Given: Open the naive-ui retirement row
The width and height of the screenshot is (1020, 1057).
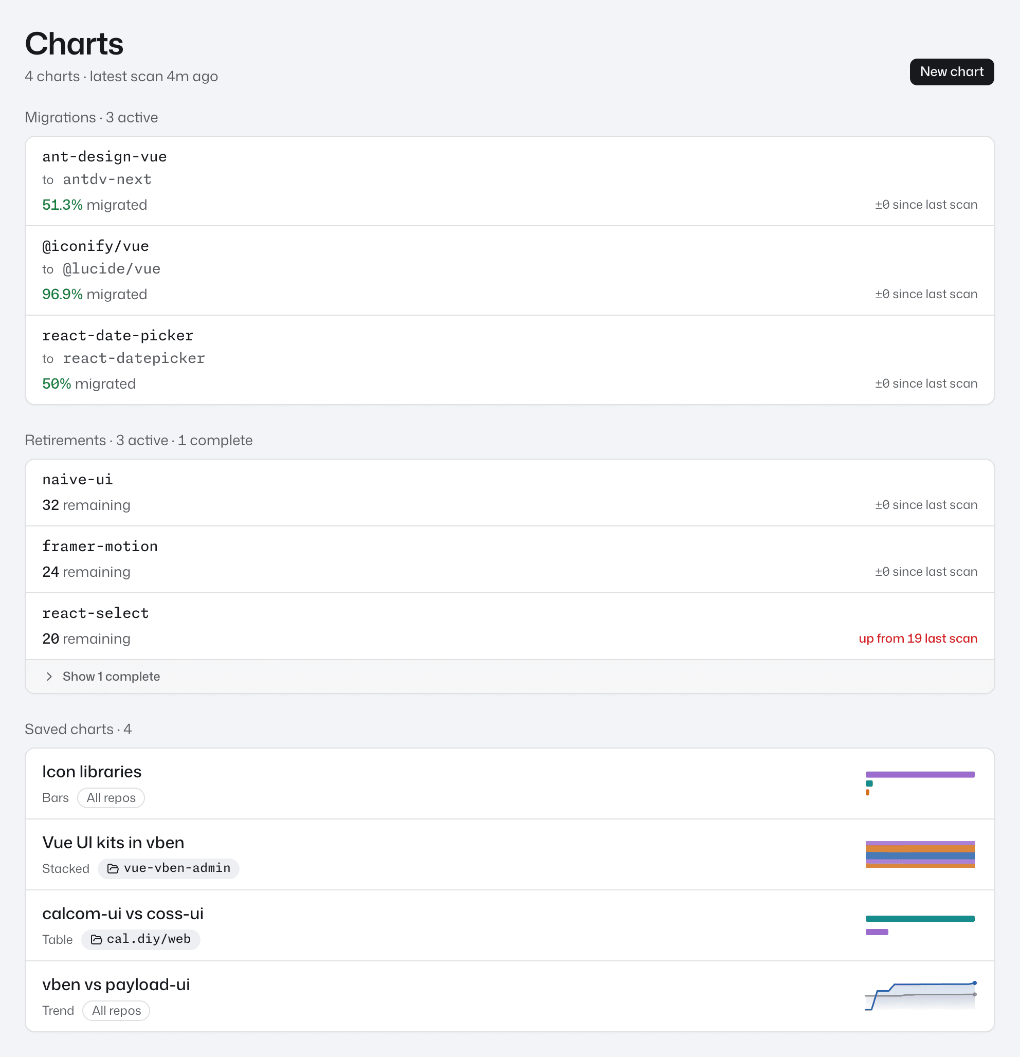Looking at the screenshot, I should (509, 493).
